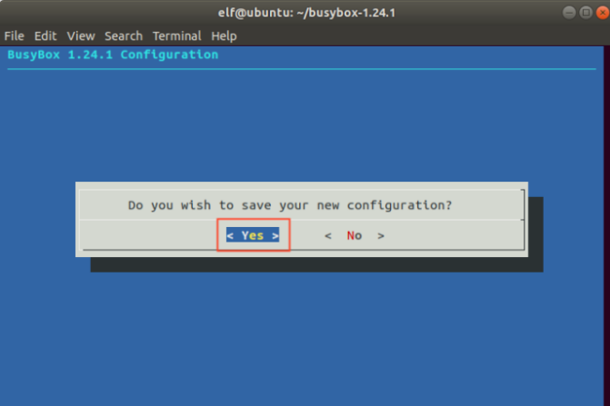This screenshot has width=610, height=406.
Task: Click the right angle bracket beside Yes
Action: coord(275,235)
